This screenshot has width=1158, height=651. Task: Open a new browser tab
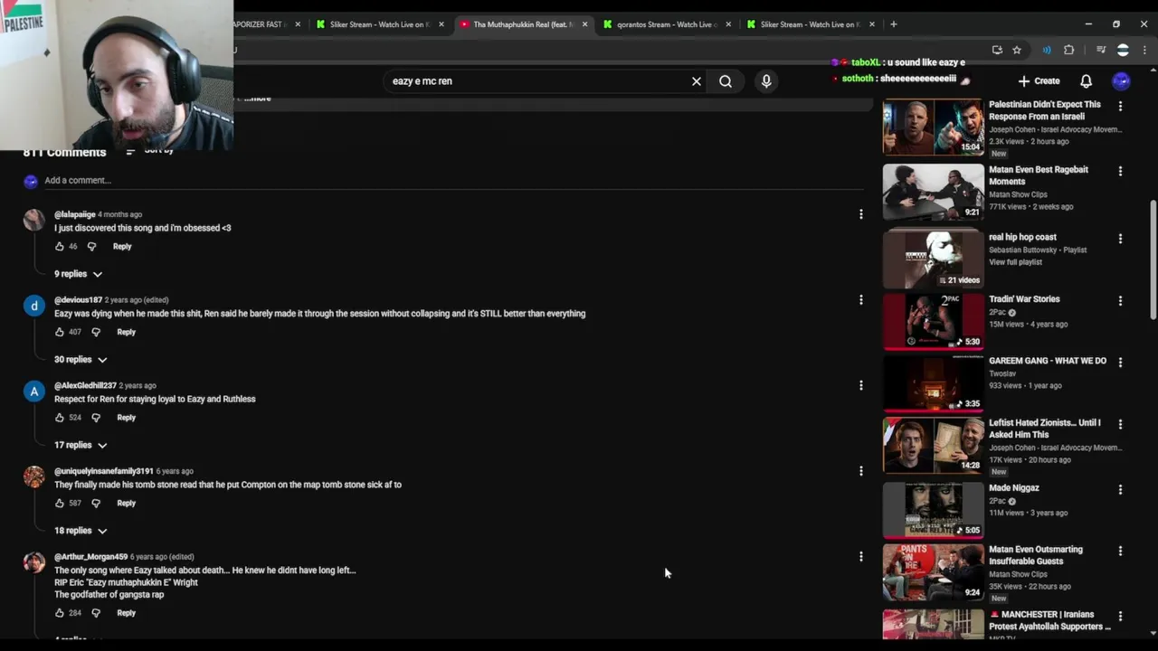click(x=893, y=24)
